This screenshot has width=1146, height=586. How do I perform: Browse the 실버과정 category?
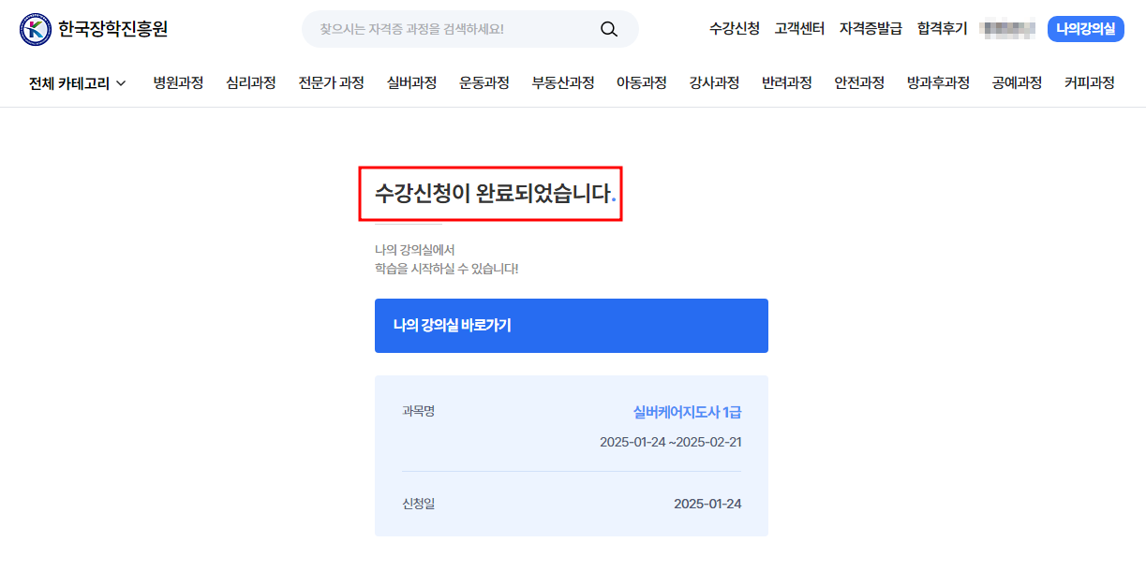coord(409,82)
